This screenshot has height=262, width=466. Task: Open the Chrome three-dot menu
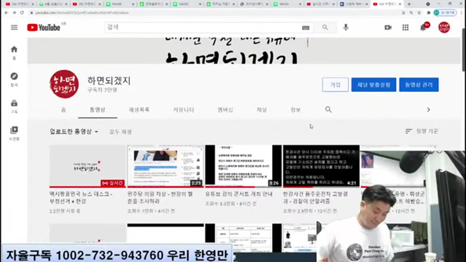point(461,12)
